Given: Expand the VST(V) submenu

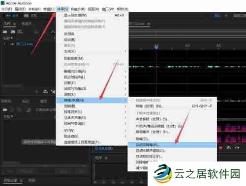Looking at the screenshot, I should tap(92, 131).
